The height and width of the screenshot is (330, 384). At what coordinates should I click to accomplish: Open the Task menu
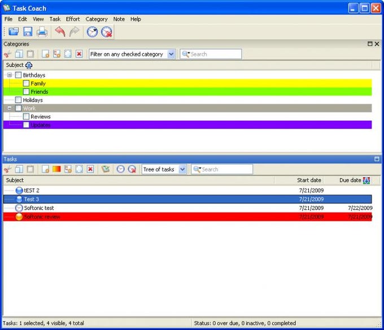[x=55, y=19]
